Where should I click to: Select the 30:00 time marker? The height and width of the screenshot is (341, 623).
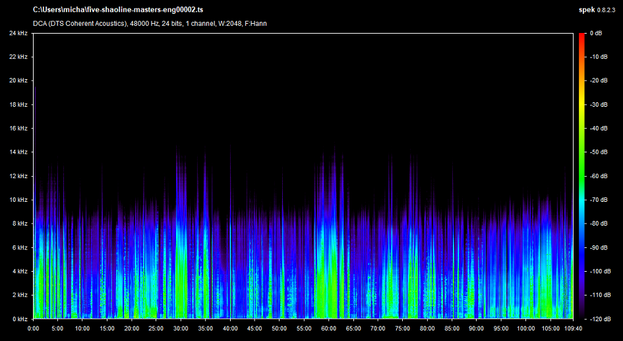tap(181, 328)
